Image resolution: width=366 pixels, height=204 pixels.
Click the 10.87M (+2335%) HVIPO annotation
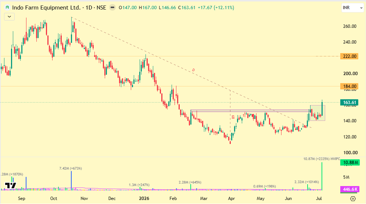click(322, 159)
